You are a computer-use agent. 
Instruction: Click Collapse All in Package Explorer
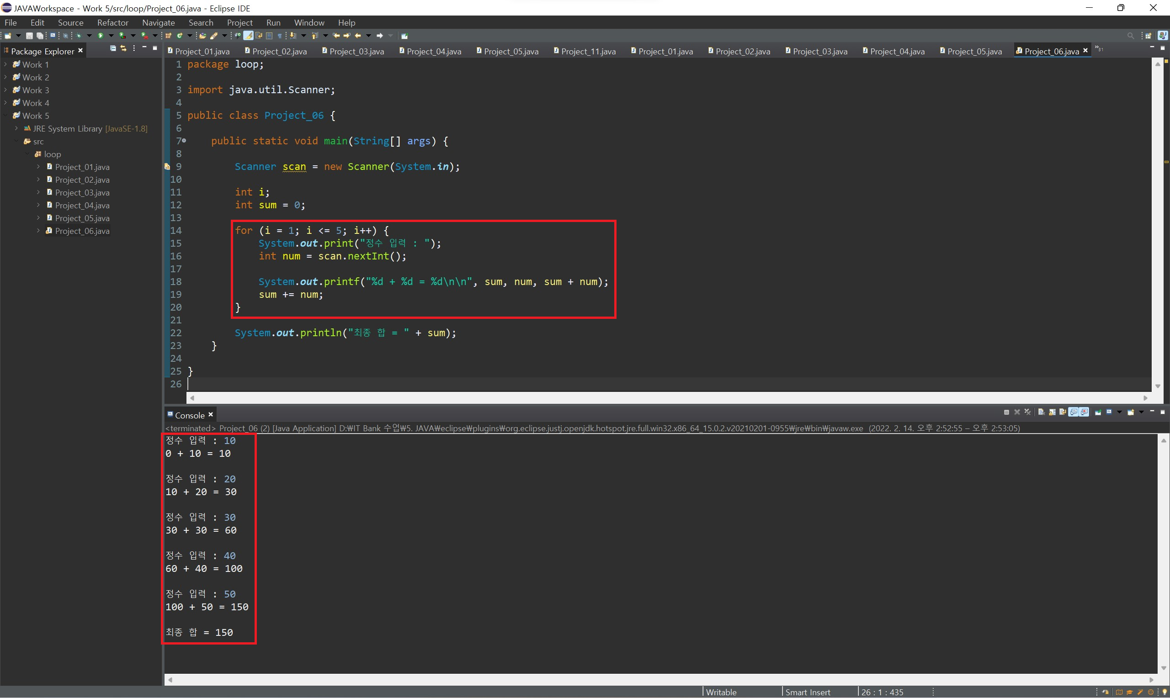tap(113, 48)
